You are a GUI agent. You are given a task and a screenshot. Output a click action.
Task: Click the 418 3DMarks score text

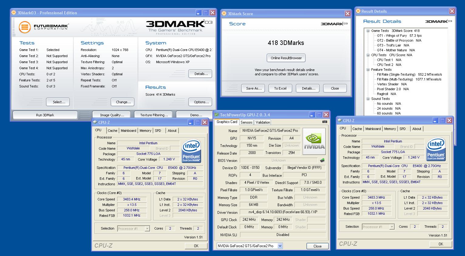coord(286,43)
